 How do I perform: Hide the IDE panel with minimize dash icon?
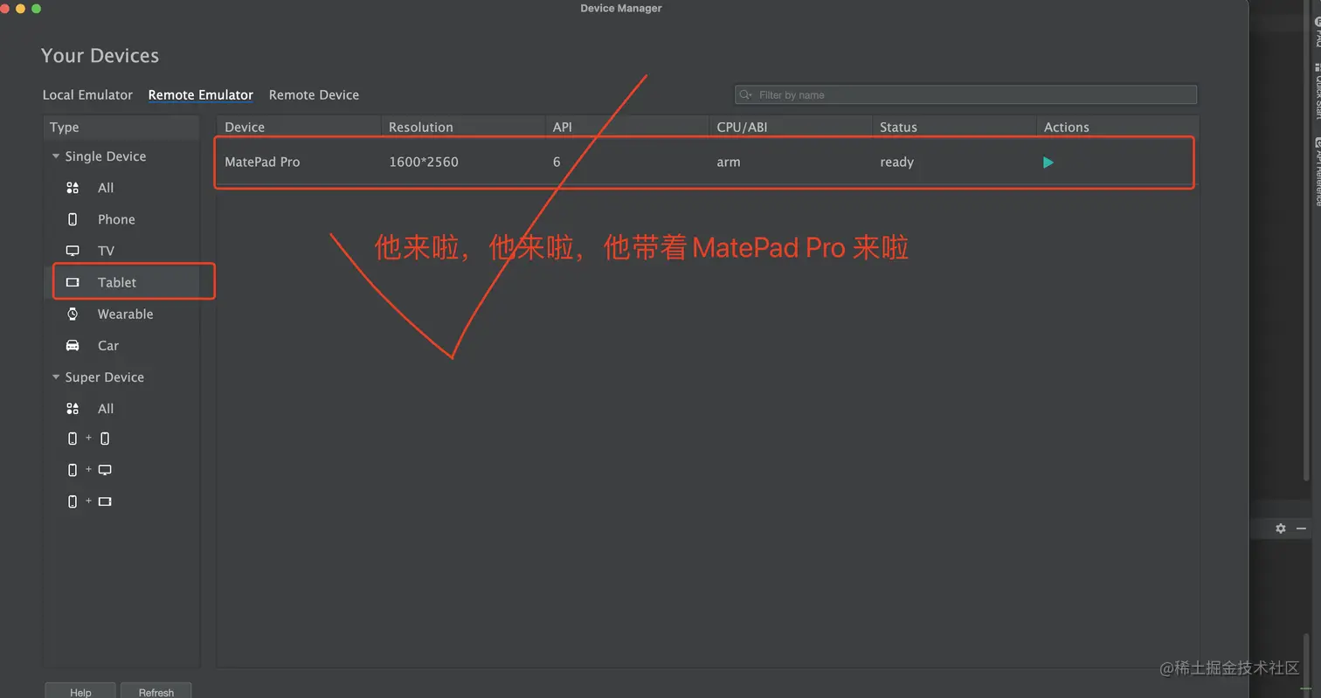point(1301,529)
